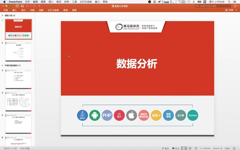The width and height of the screenshot is (240, 150).
Task: Click the yellow C/C++ circle icon
Action: [156, 115]
